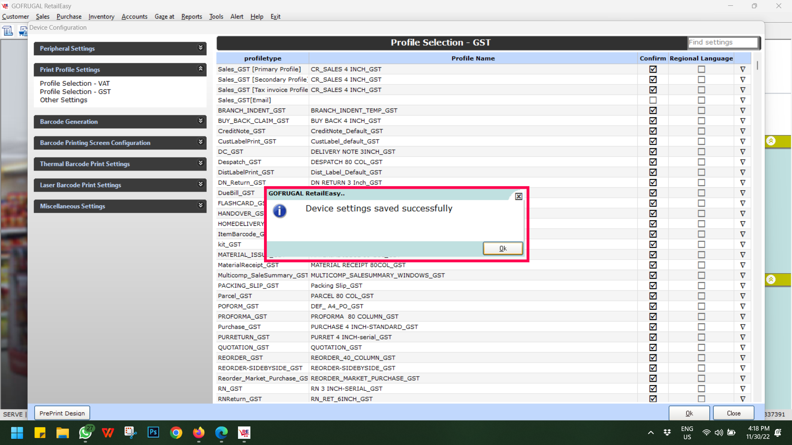Screen dimensions: 792x445
Task: Click the invoice toolbar icon at top left
Action: coord(8,31)
